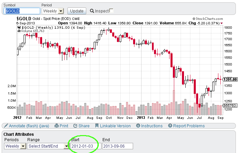This screenshot has height=153, width=247.
Task: Open the Annotate (flash) link
Action: (24, 126)
